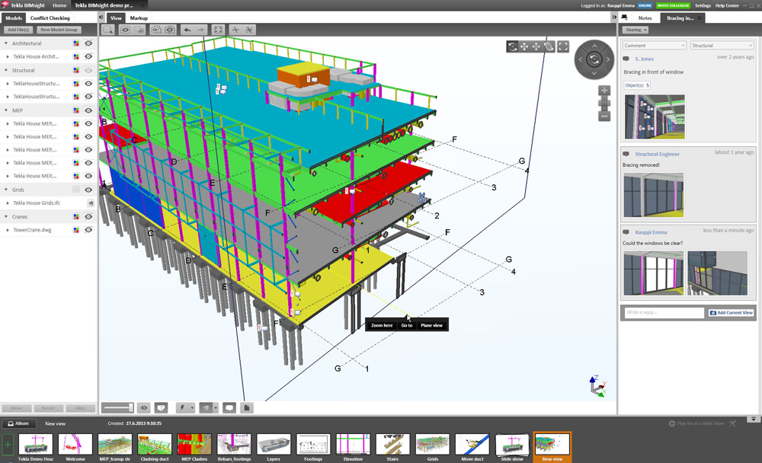762x463 pixels.
Task: Open the Help Center link
Action: [x=727, y=6]
